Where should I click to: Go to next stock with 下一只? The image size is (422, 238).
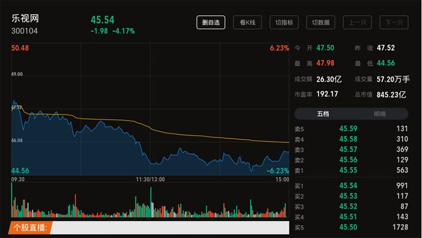coord(394,23)
